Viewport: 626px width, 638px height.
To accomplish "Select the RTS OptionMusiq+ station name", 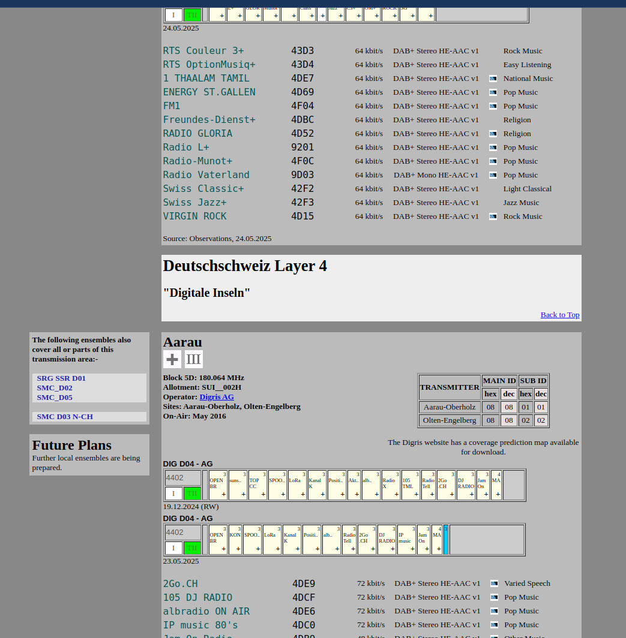I will [209, 65].
